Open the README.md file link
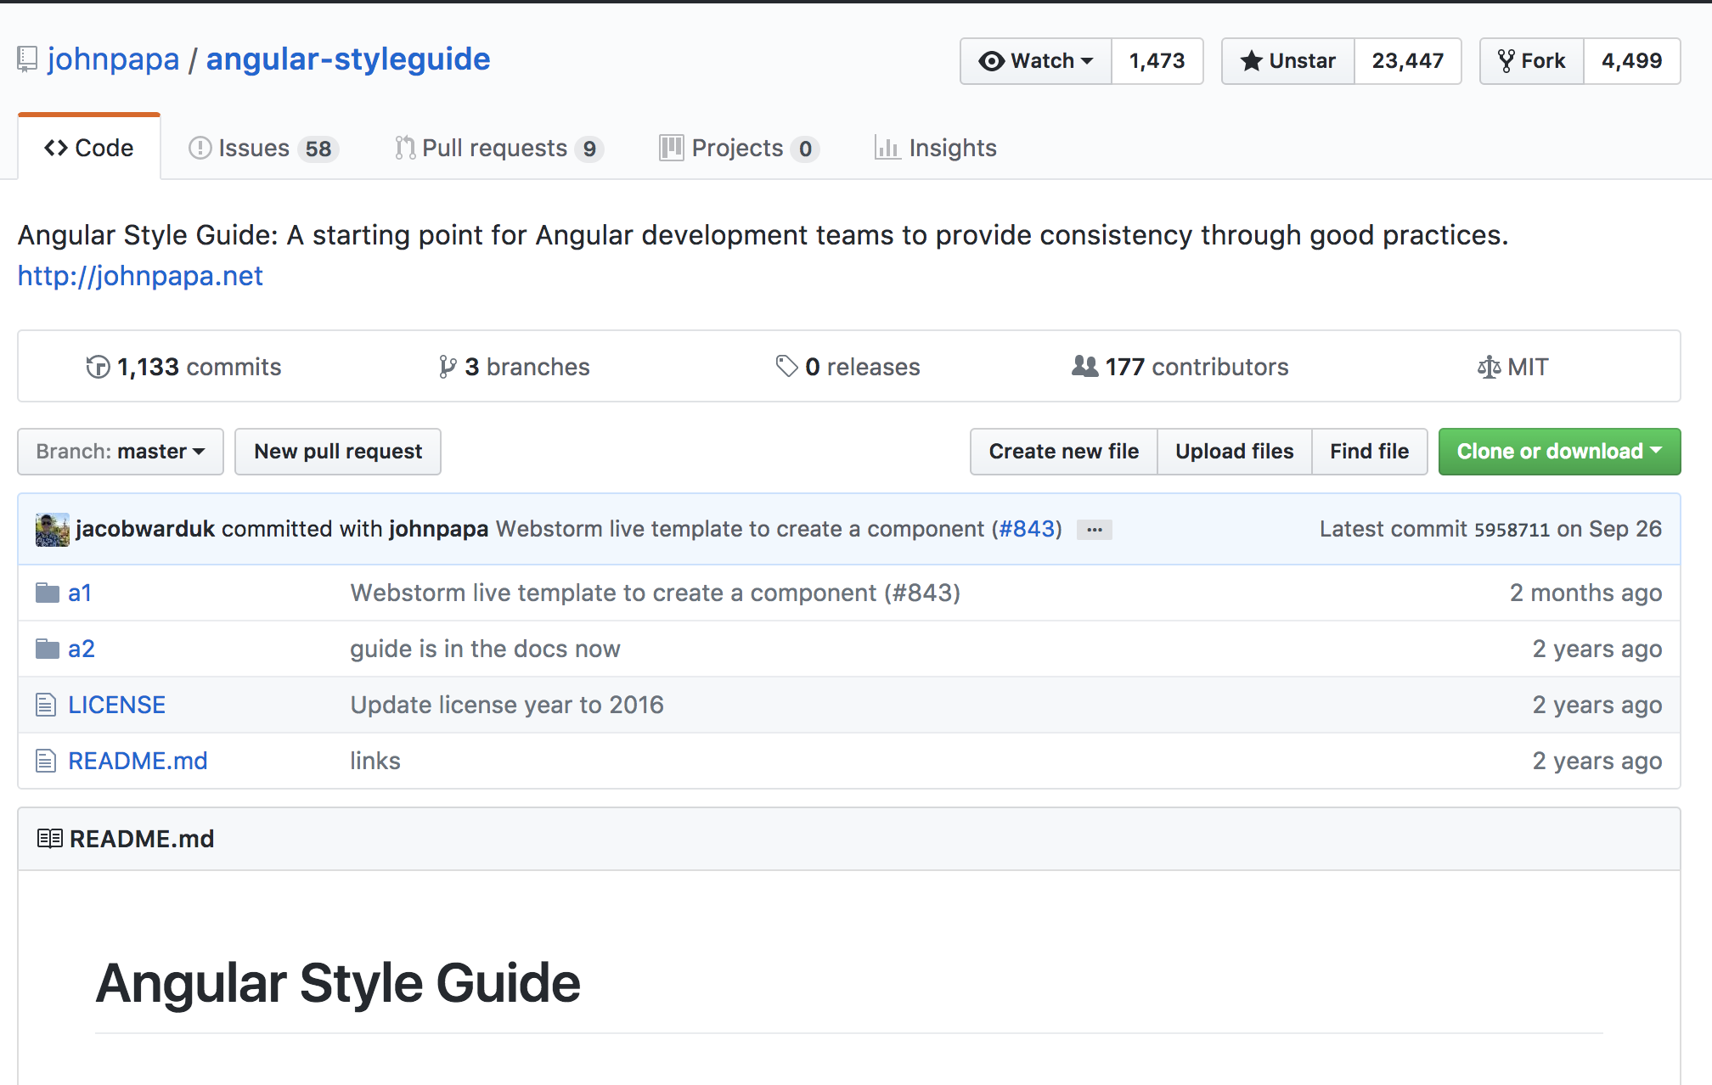 pos(138,761)
